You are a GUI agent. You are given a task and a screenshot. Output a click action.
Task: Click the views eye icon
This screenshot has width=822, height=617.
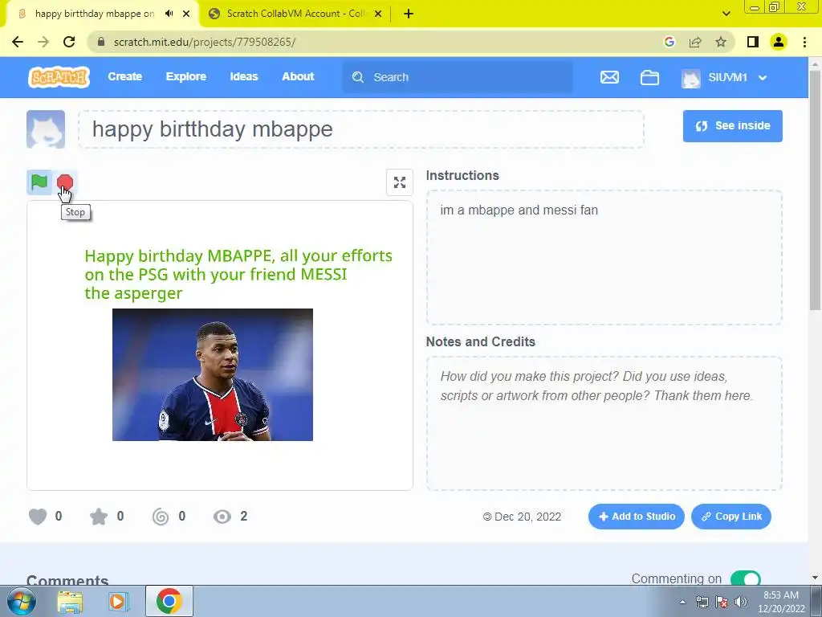(222, 517)
